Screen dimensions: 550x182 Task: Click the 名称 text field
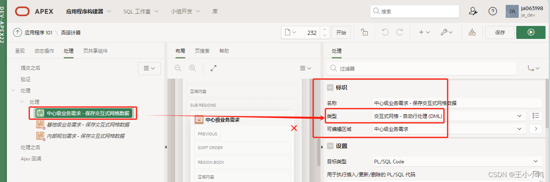[x=457, y=103]
